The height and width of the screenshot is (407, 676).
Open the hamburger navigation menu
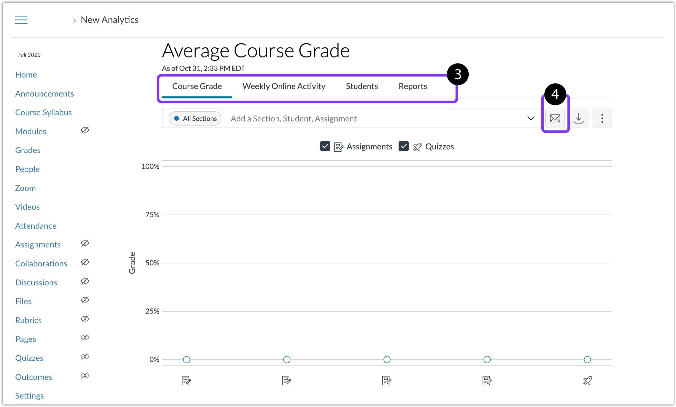[x=21, y=20]
